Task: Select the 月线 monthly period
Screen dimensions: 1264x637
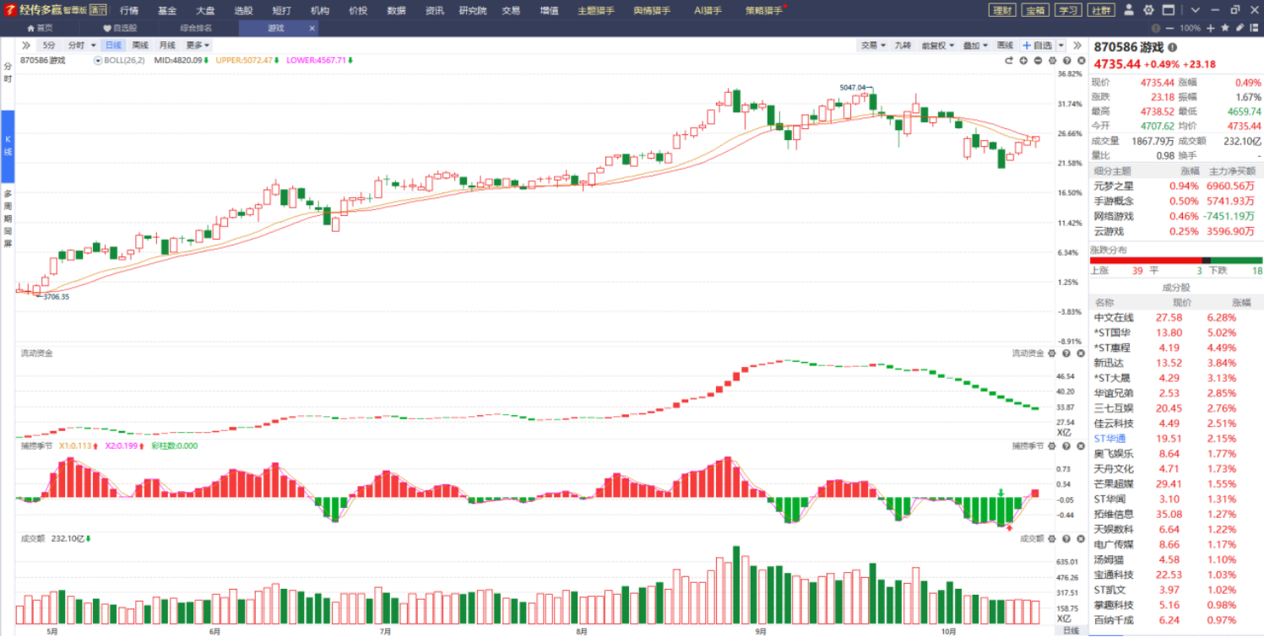Action: 167,45
